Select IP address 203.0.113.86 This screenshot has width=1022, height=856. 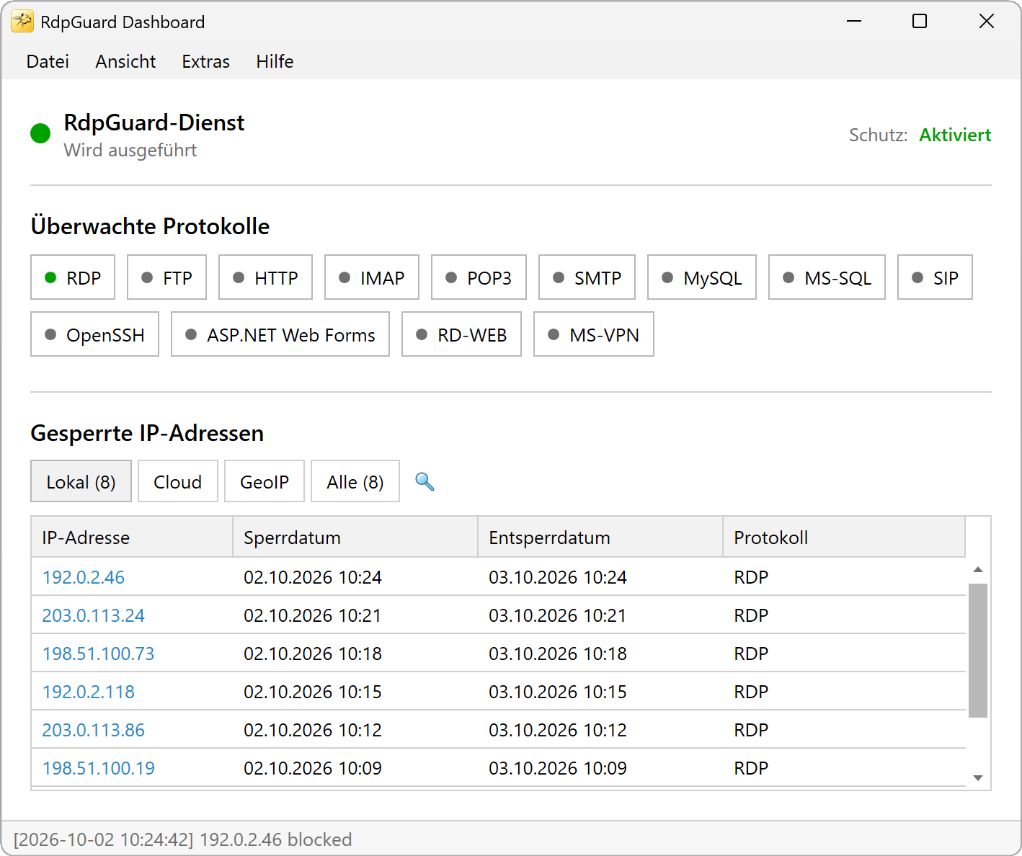point(94,730)
